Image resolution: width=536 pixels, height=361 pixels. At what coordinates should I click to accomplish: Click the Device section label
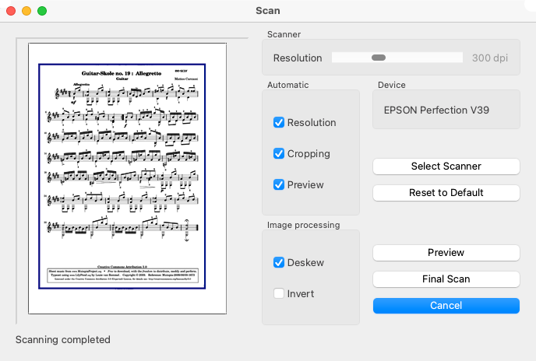[391, 85]
